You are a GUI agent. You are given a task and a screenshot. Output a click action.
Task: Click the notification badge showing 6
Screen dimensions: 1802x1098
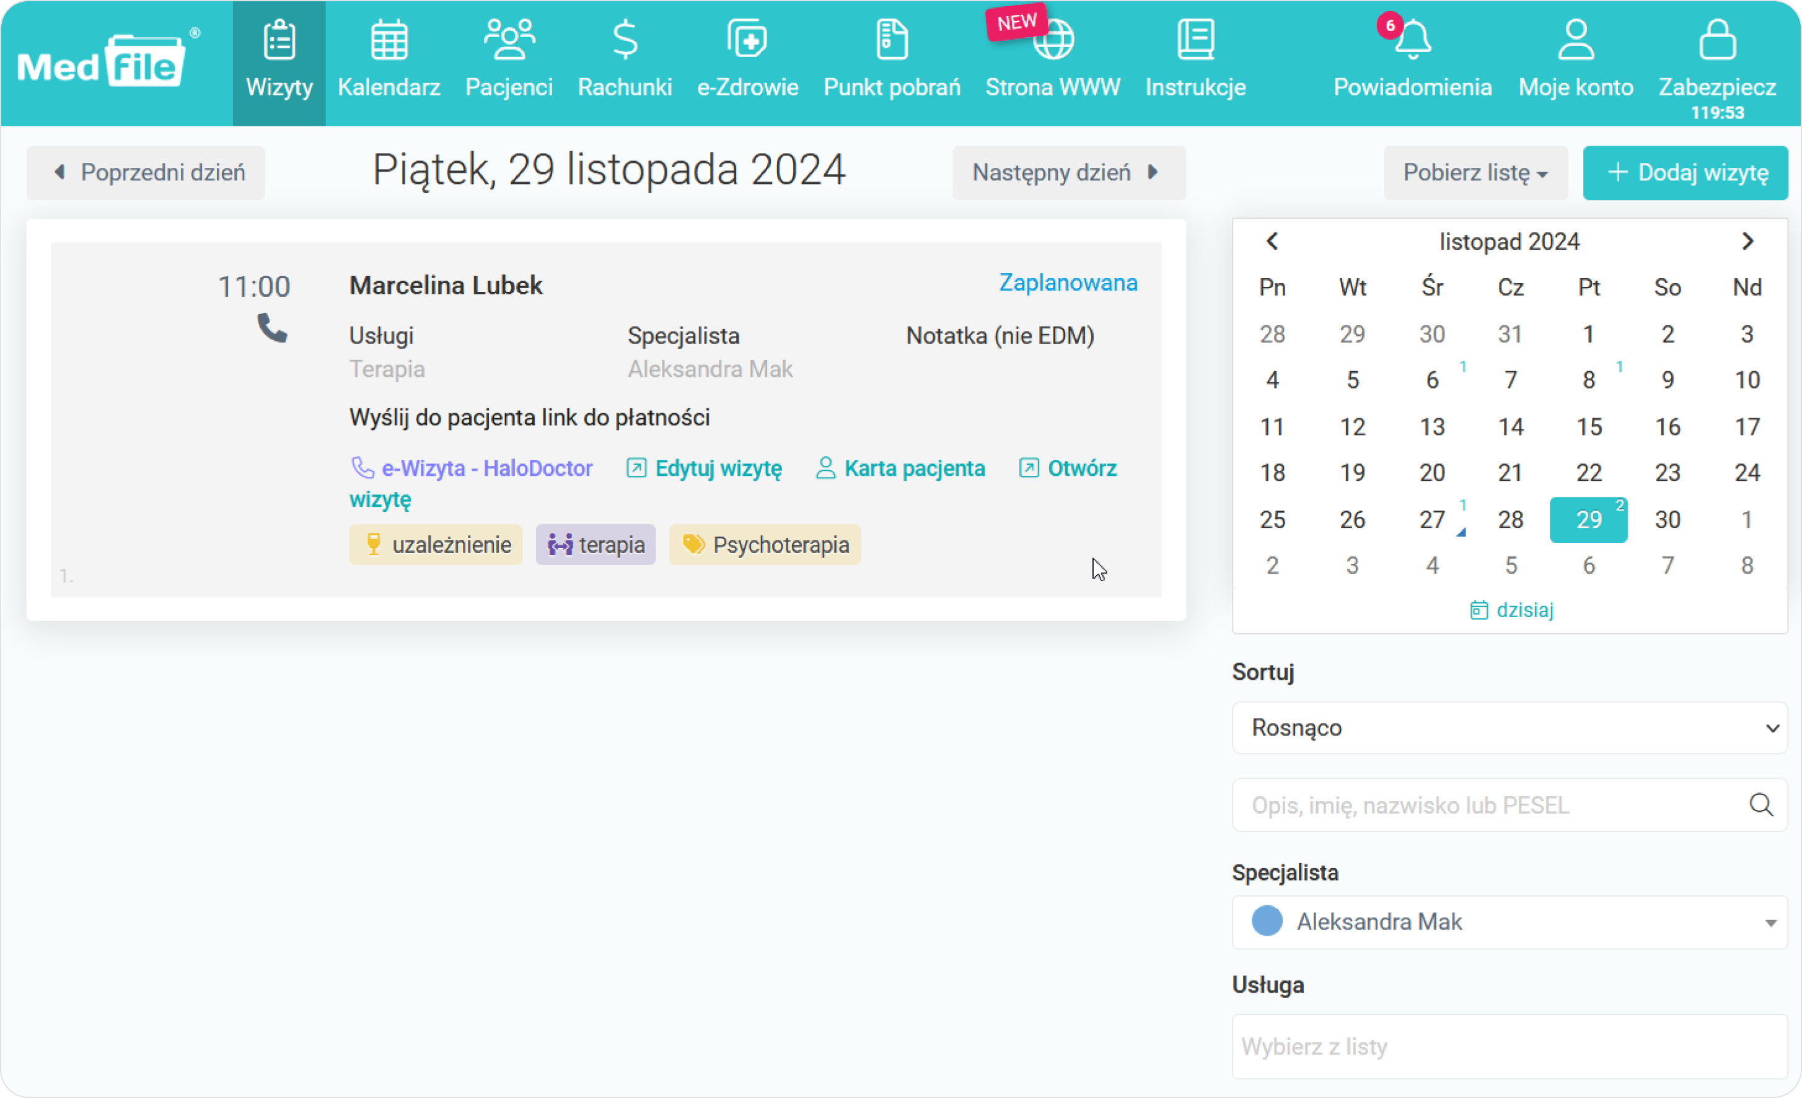pyautogui.click(x=1389, y=25)
